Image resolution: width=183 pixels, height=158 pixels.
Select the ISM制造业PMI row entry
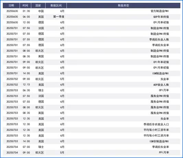(160, 73)
